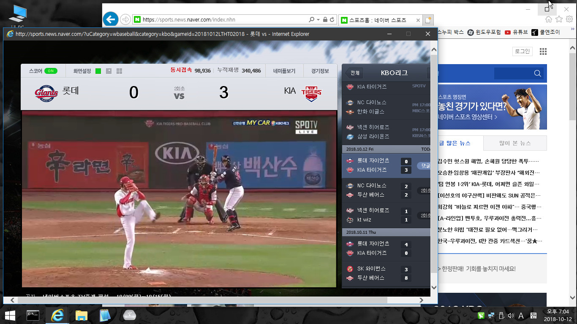Open the '팀 연봉 1·2위' KIA-롯데 headline
The height and width of the screenshot is (324, 577).
(x=489, y=184)
